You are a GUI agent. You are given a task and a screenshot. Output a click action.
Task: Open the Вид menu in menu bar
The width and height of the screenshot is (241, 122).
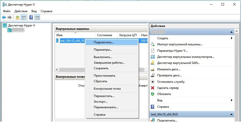34,11
